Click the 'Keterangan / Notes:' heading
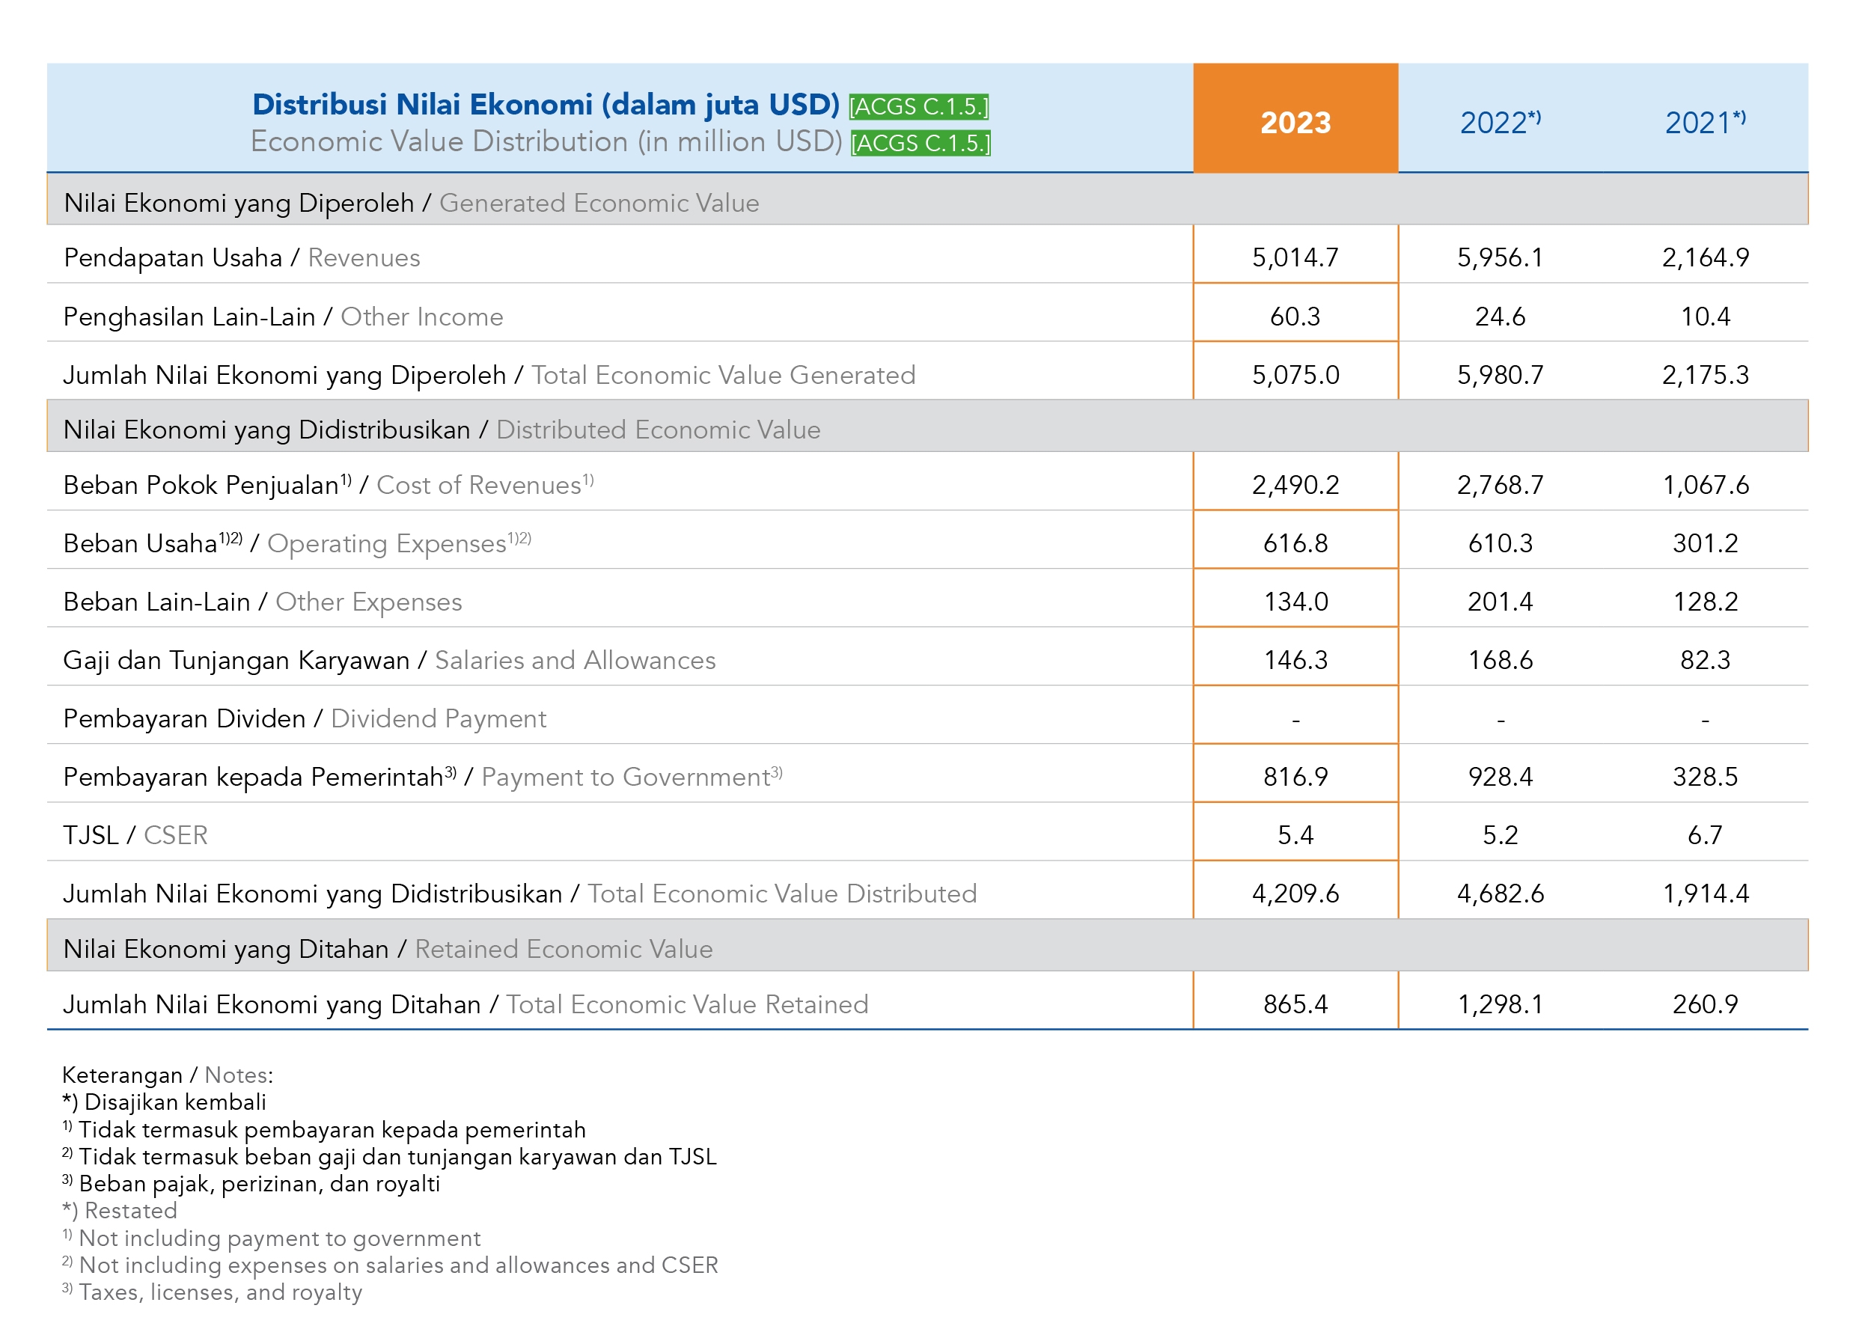 click(x=168, y=1075)
